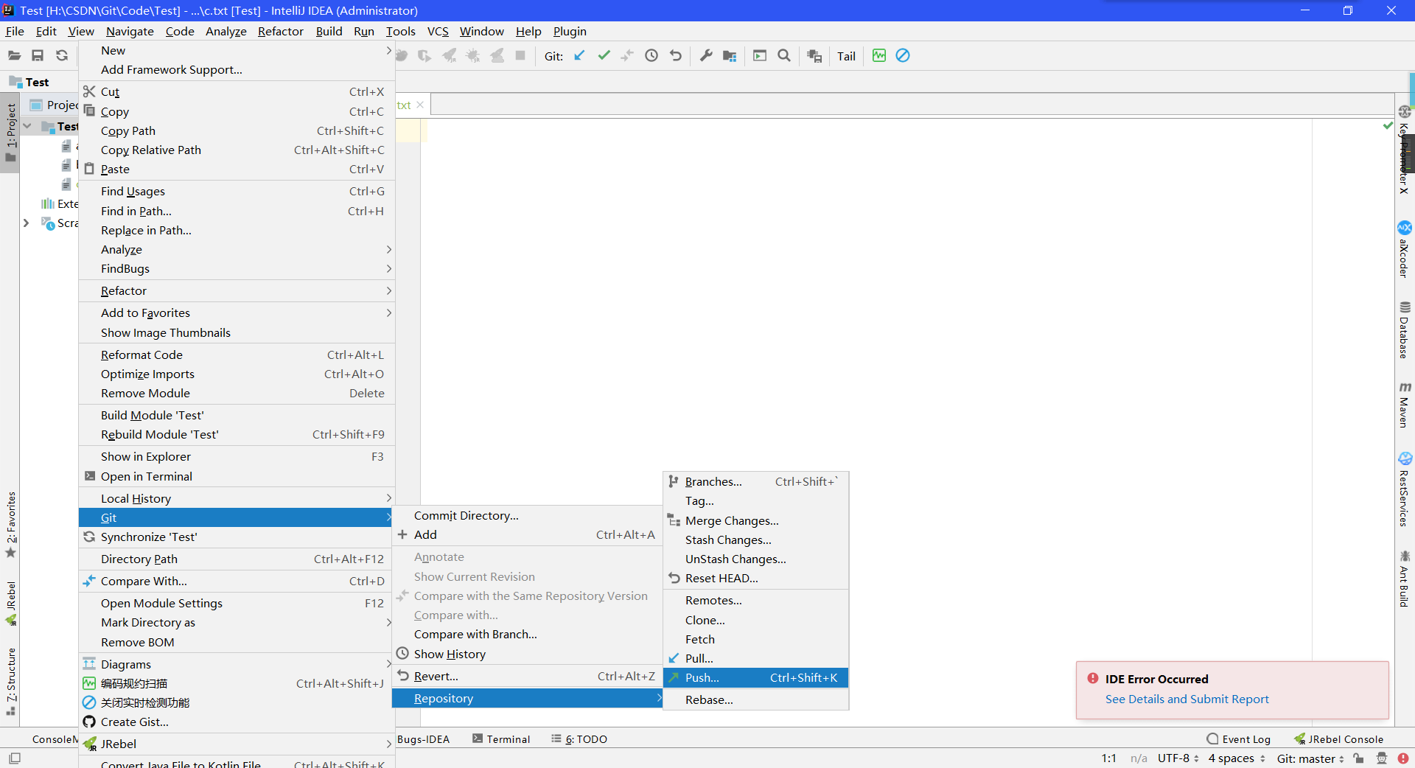Open the JRebel Console tool window
This screenshot has width=1415, height=768.
1338,739
